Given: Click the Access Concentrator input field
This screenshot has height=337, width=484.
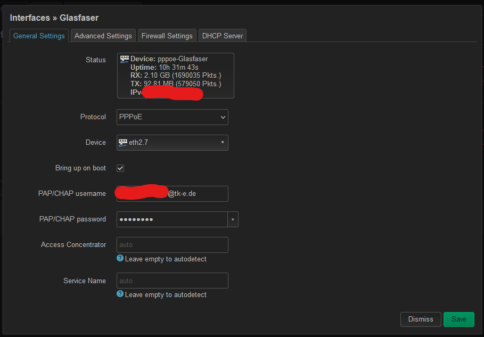Looking at the screenshot, I should click(172, 245).
